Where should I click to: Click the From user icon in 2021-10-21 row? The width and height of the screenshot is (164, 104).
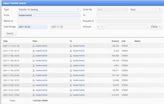34,95
